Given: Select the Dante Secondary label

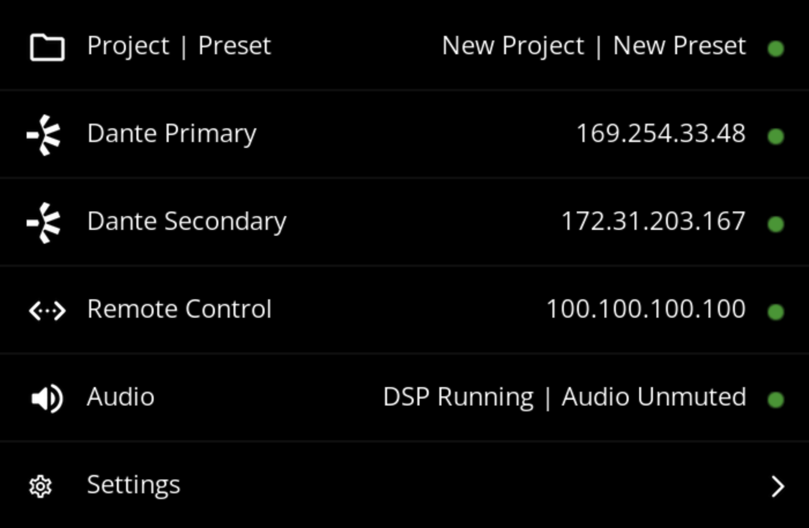Looking at the screenshot, I should (187, 222).
